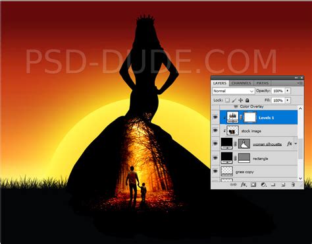Click mask link icon on rectangle layer
The width and height of the screenshot is (312, 244).
(x=236, y=158)
